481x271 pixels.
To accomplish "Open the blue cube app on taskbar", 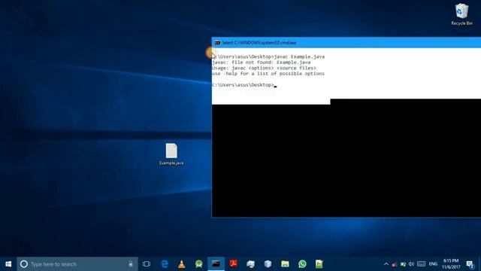I will [268, 264].
